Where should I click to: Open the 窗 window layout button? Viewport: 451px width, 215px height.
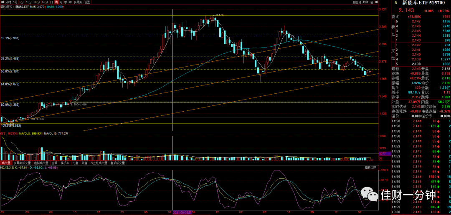click(x=372, y=2)
